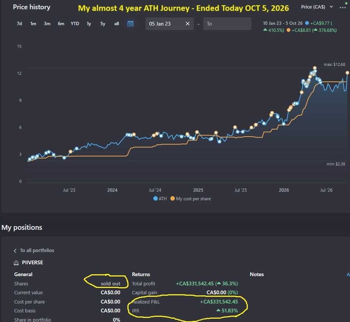The width and height of the screenshot is (350, 322).
Task: Click the back chevron beside To all portfolios
Action: pyautogui.click(x=15, y=251)
